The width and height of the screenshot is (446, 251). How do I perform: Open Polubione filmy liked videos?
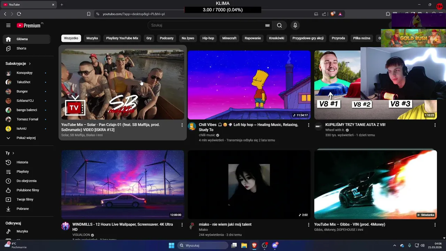click(26, 190)
